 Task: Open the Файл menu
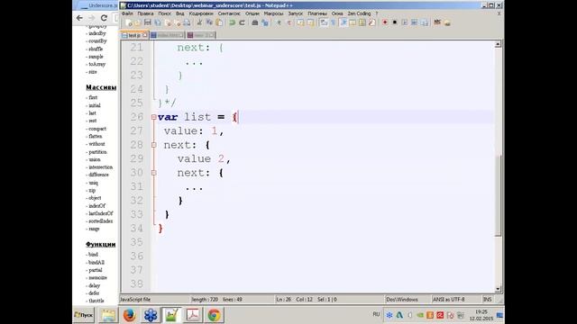[127, 13]
